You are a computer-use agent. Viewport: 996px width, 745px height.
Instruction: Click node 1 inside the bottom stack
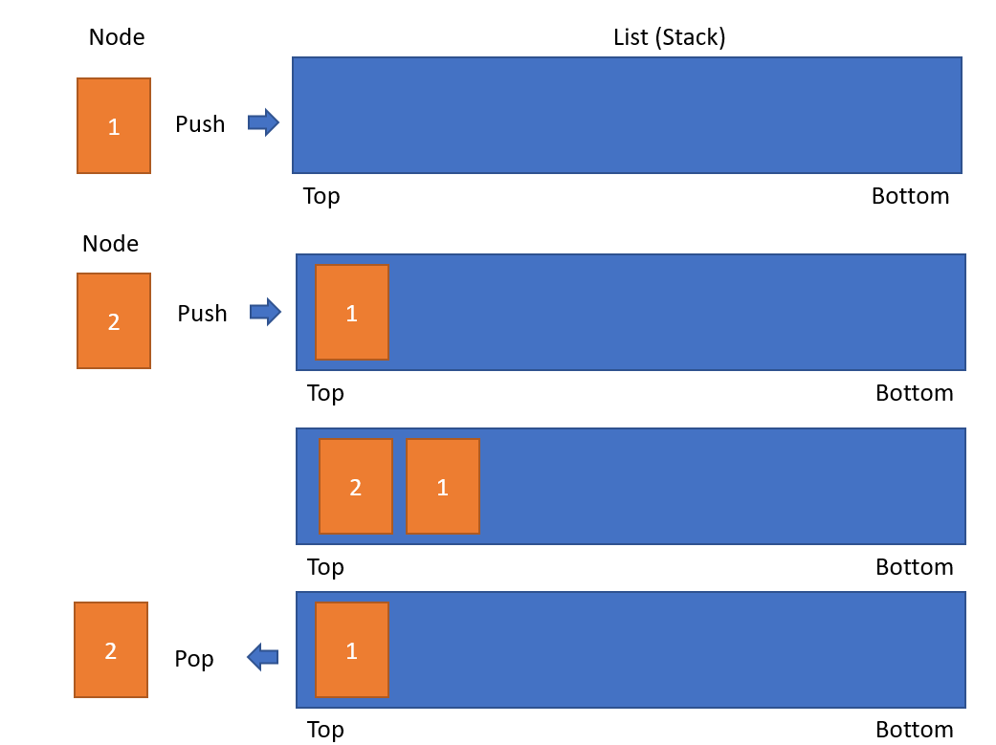[352, 649]
